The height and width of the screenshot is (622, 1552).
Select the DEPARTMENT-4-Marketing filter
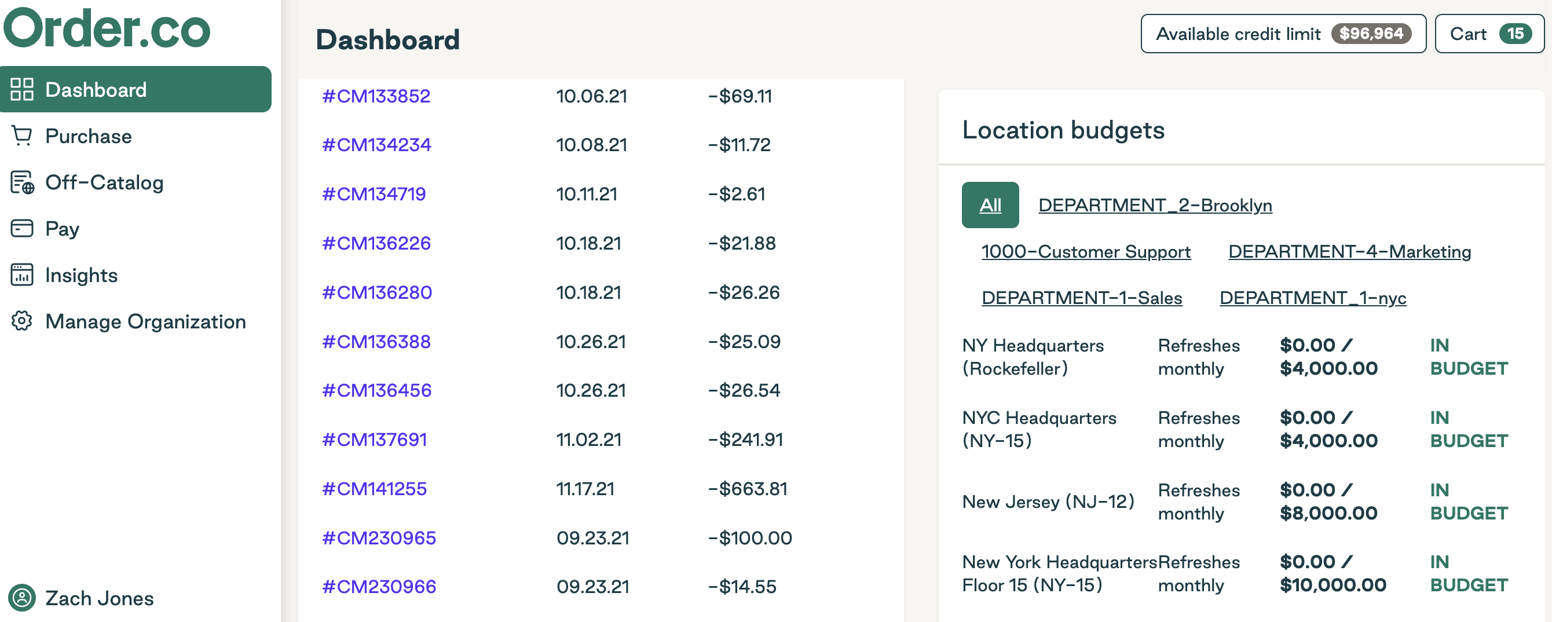(1349, 251)
